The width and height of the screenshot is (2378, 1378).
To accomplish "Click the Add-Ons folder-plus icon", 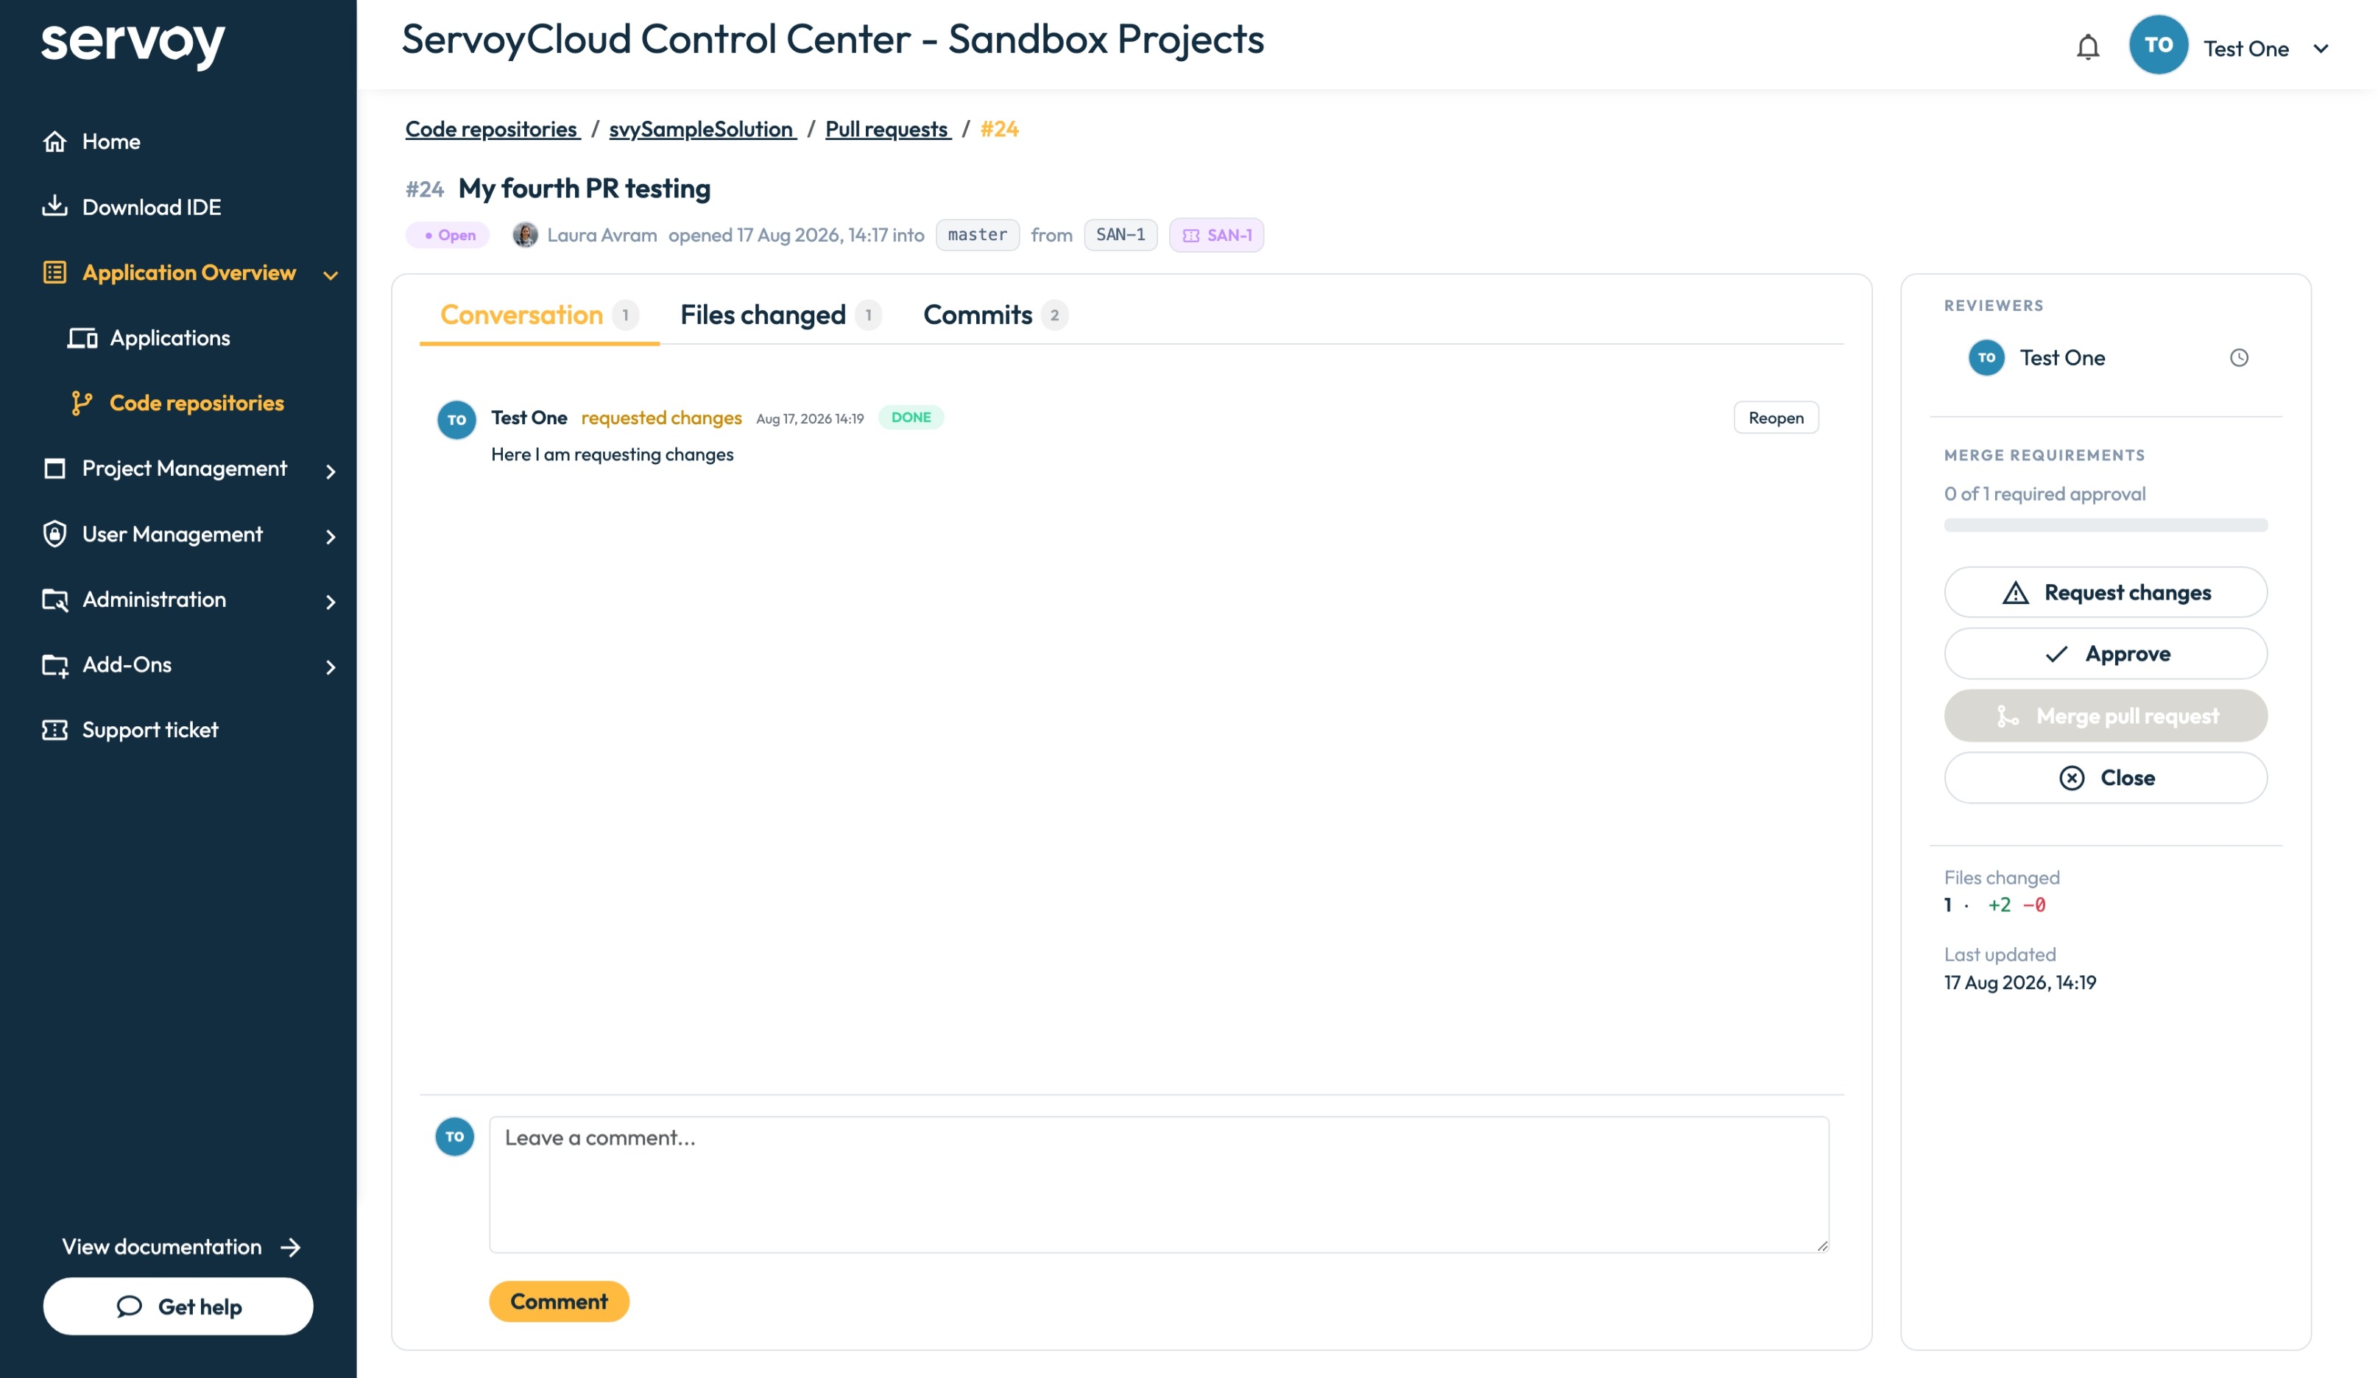I will [x=54, y=665].
